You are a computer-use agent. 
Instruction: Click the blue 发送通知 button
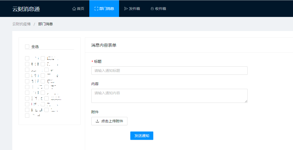tap(142, 136)
